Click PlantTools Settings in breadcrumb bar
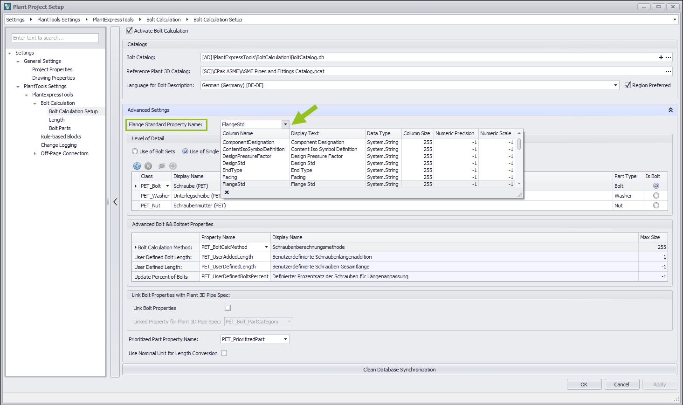This screenshot has width=683, height=405. pos(59,20)
